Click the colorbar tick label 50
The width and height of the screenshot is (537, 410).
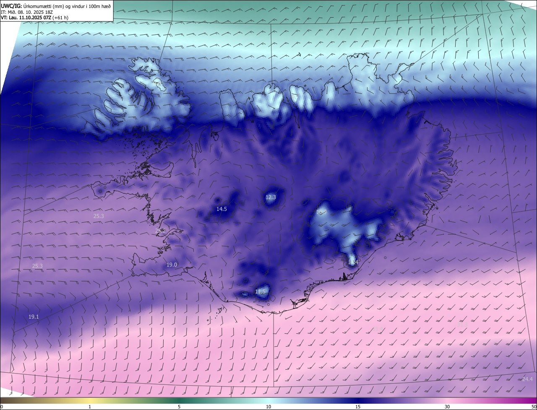click(534, 407)
